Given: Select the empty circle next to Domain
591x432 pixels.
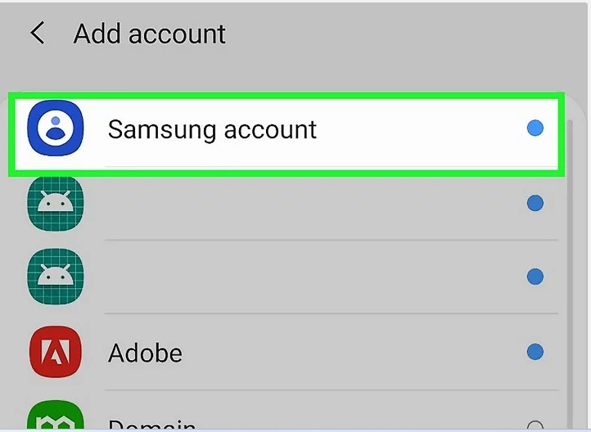Looking at the screenshot, I should [535, 426].
